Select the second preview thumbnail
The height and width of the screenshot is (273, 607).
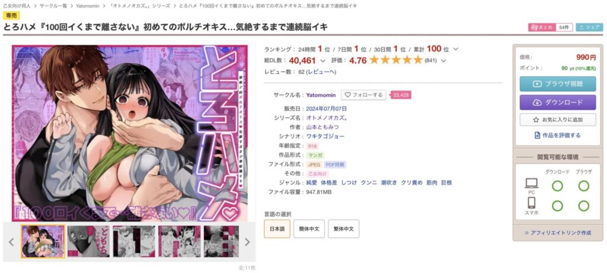coord(88,242)
